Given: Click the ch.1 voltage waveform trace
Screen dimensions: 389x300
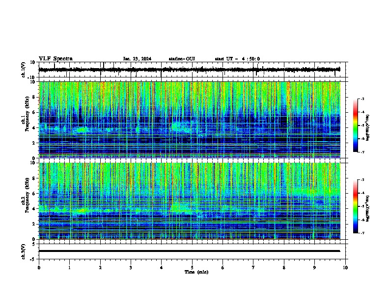Looking at the screenshot, I should 189,70.
